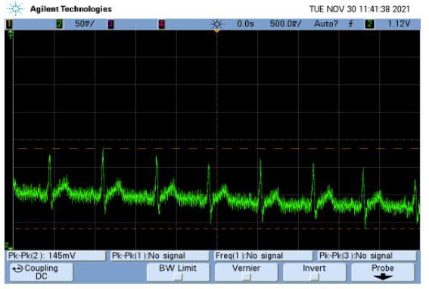Select channel 4 indicator in status bar

(162, 24)
